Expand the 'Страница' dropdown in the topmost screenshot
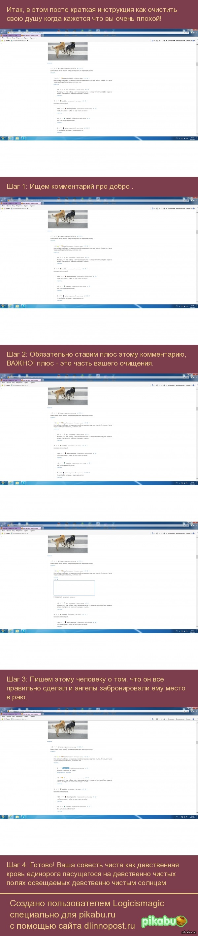 tap(171, 40)
